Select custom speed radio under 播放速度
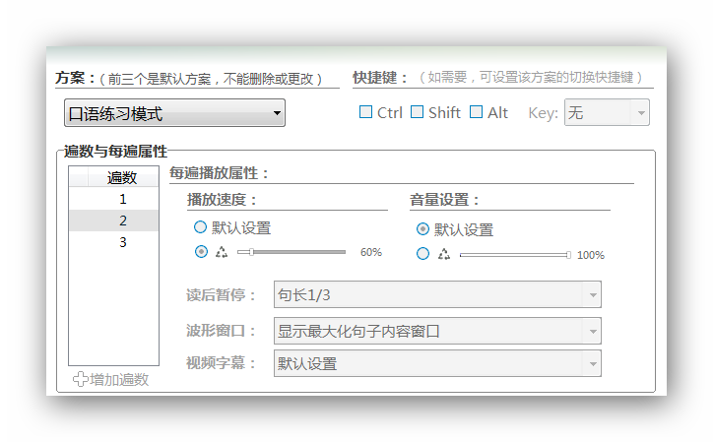 pos(201,251)
